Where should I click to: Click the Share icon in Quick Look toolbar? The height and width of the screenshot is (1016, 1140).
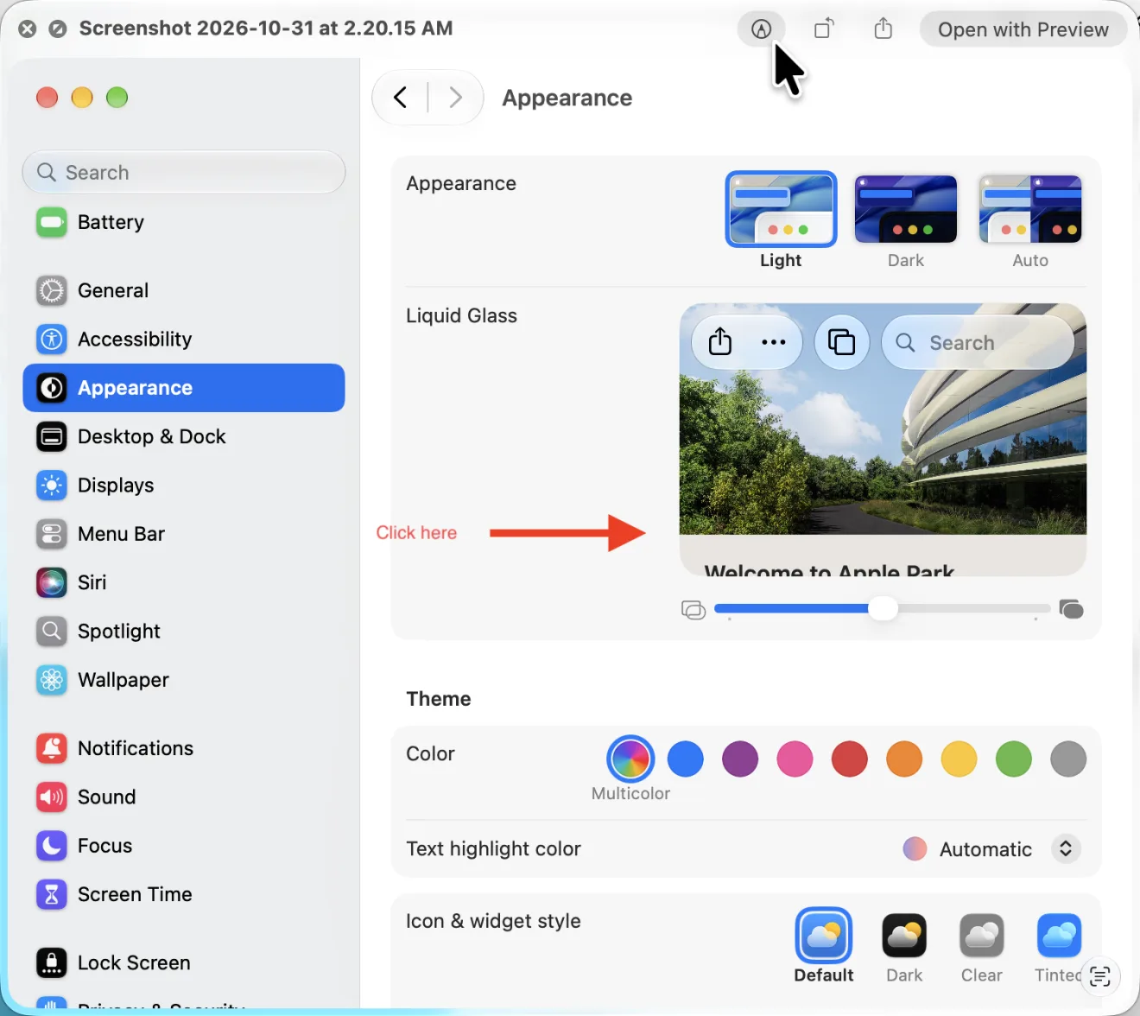pyautogui.click(x=883, y=29)
